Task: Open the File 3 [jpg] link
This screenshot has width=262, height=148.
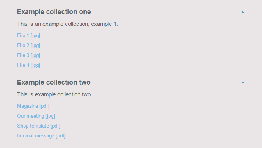Action: 28,55
